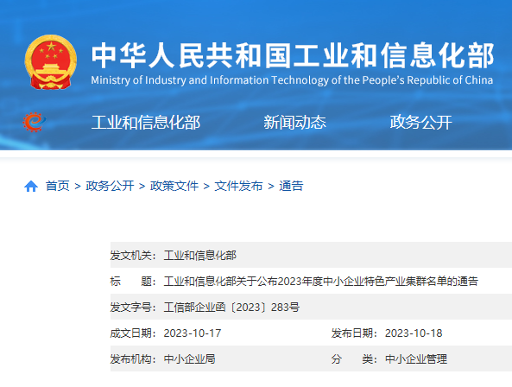512x387 pixels.
Task: Click the 发文机关 label
Action: [x=133, y=256]
